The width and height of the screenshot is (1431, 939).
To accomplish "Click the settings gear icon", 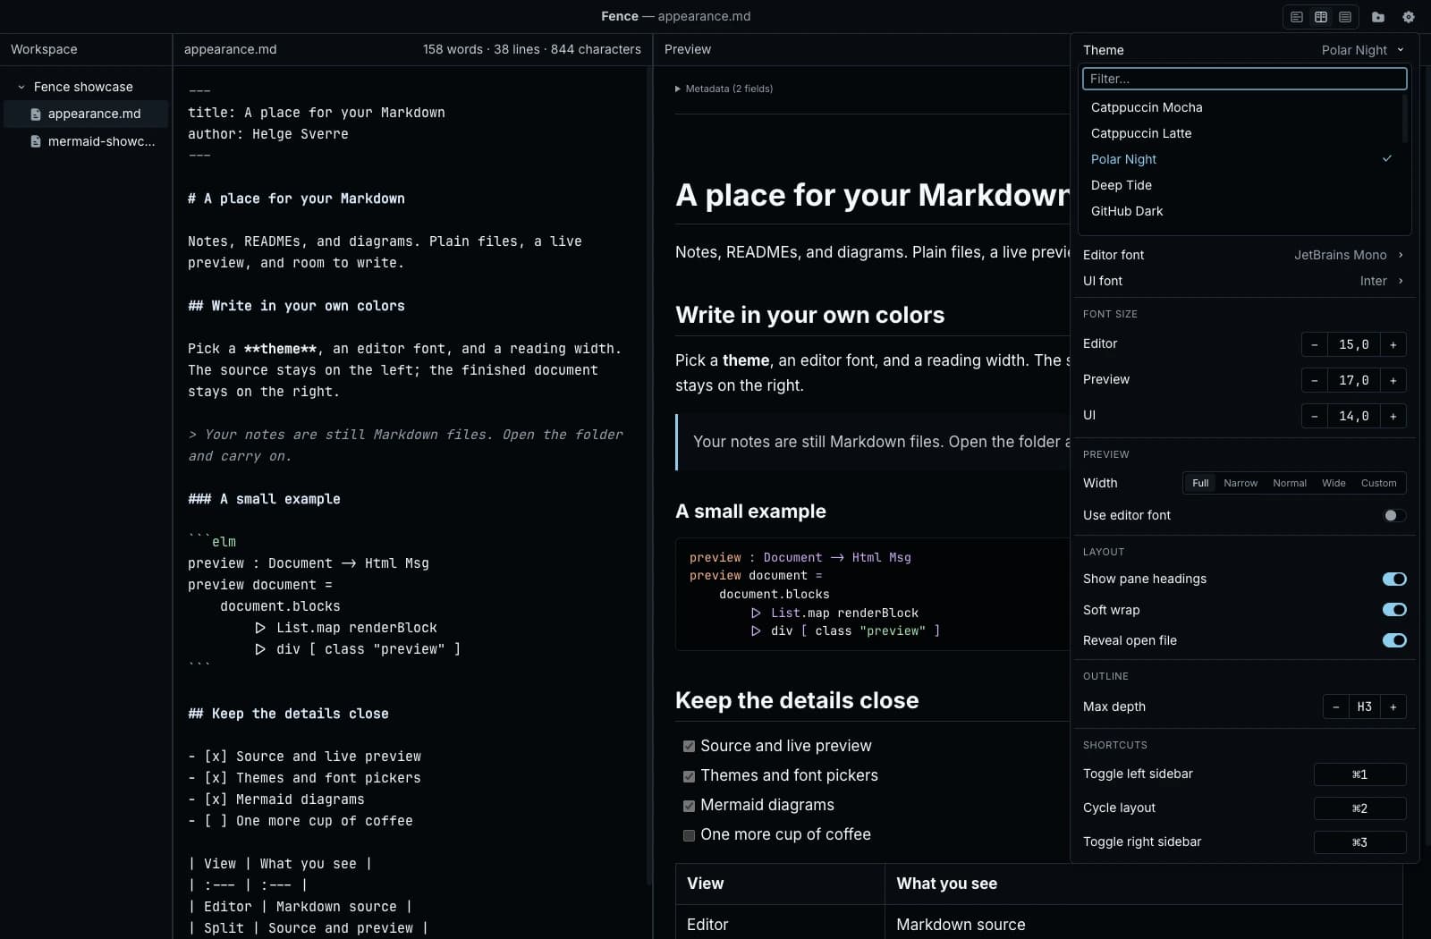I will pyautogui.click(x=1409, y=17).
